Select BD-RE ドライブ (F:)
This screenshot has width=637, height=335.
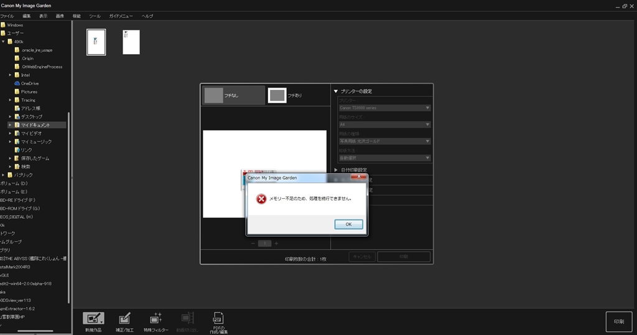[17, 200]
